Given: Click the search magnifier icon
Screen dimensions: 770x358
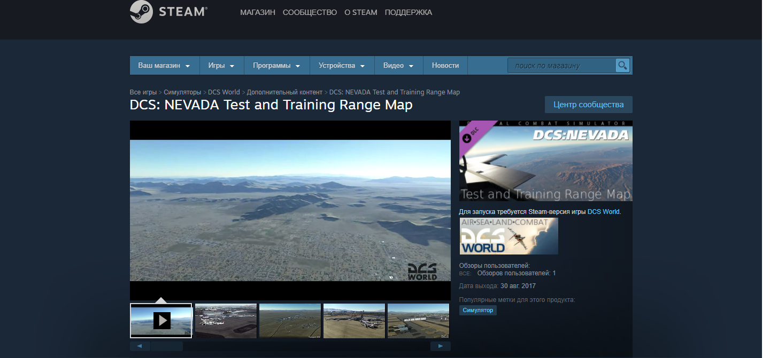Looking at the screenshot, I should (x=622, y=66).
